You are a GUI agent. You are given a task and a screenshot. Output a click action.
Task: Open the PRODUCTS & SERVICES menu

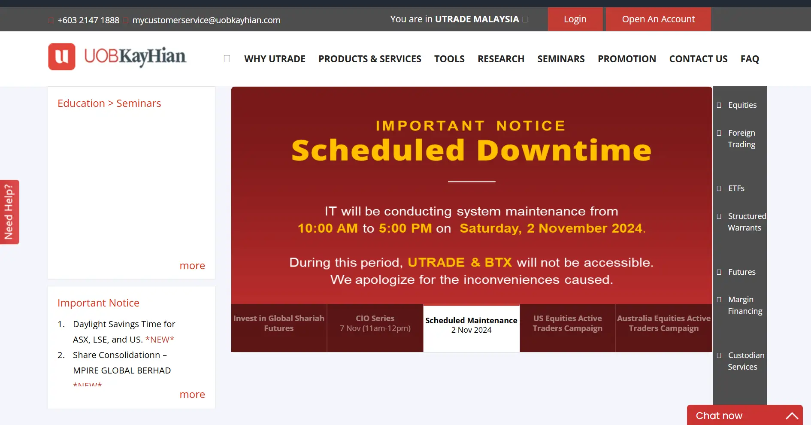coord(370,59)
